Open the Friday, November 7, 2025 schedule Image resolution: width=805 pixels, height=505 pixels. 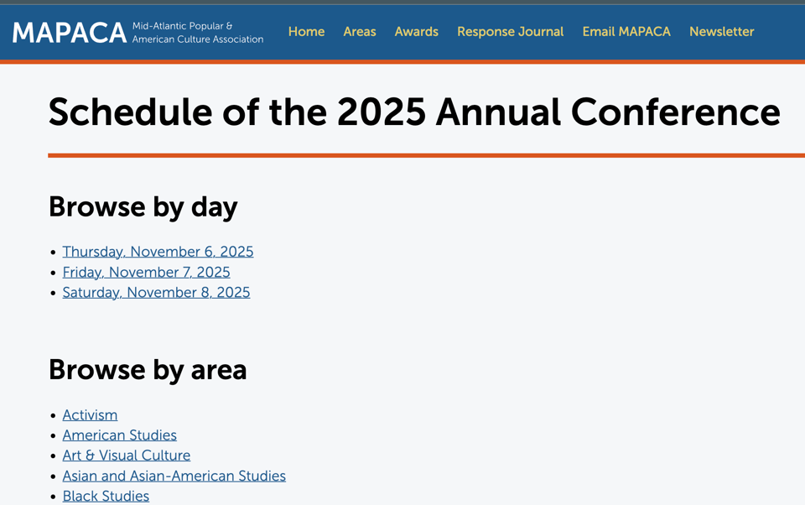pyautogui.click(x=146, y=273)
